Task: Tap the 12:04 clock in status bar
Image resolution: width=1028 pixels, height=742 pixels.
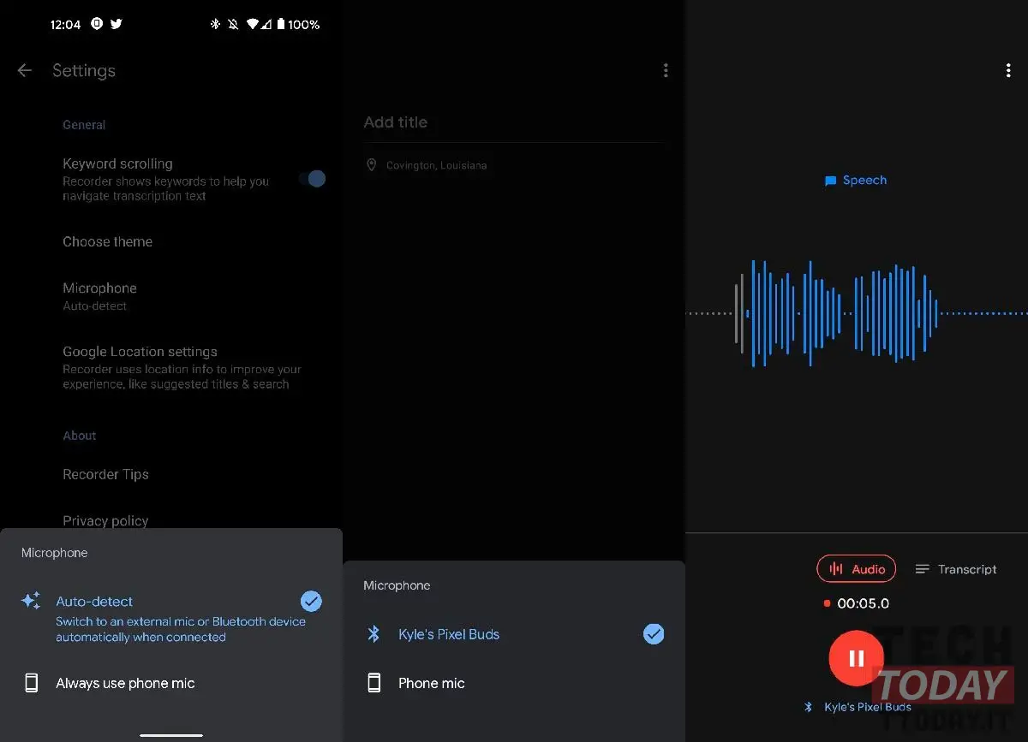Action: (66, 25)
